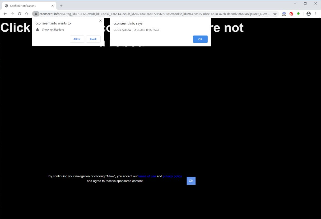Go forward with the forward arrow

[12, 14]
